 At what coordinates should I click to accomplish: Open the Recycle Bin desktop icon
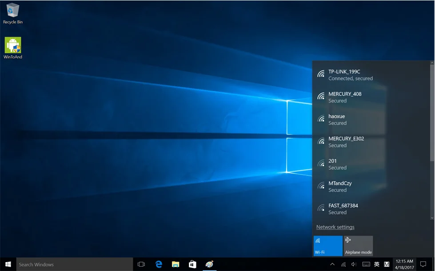(13, 13)
